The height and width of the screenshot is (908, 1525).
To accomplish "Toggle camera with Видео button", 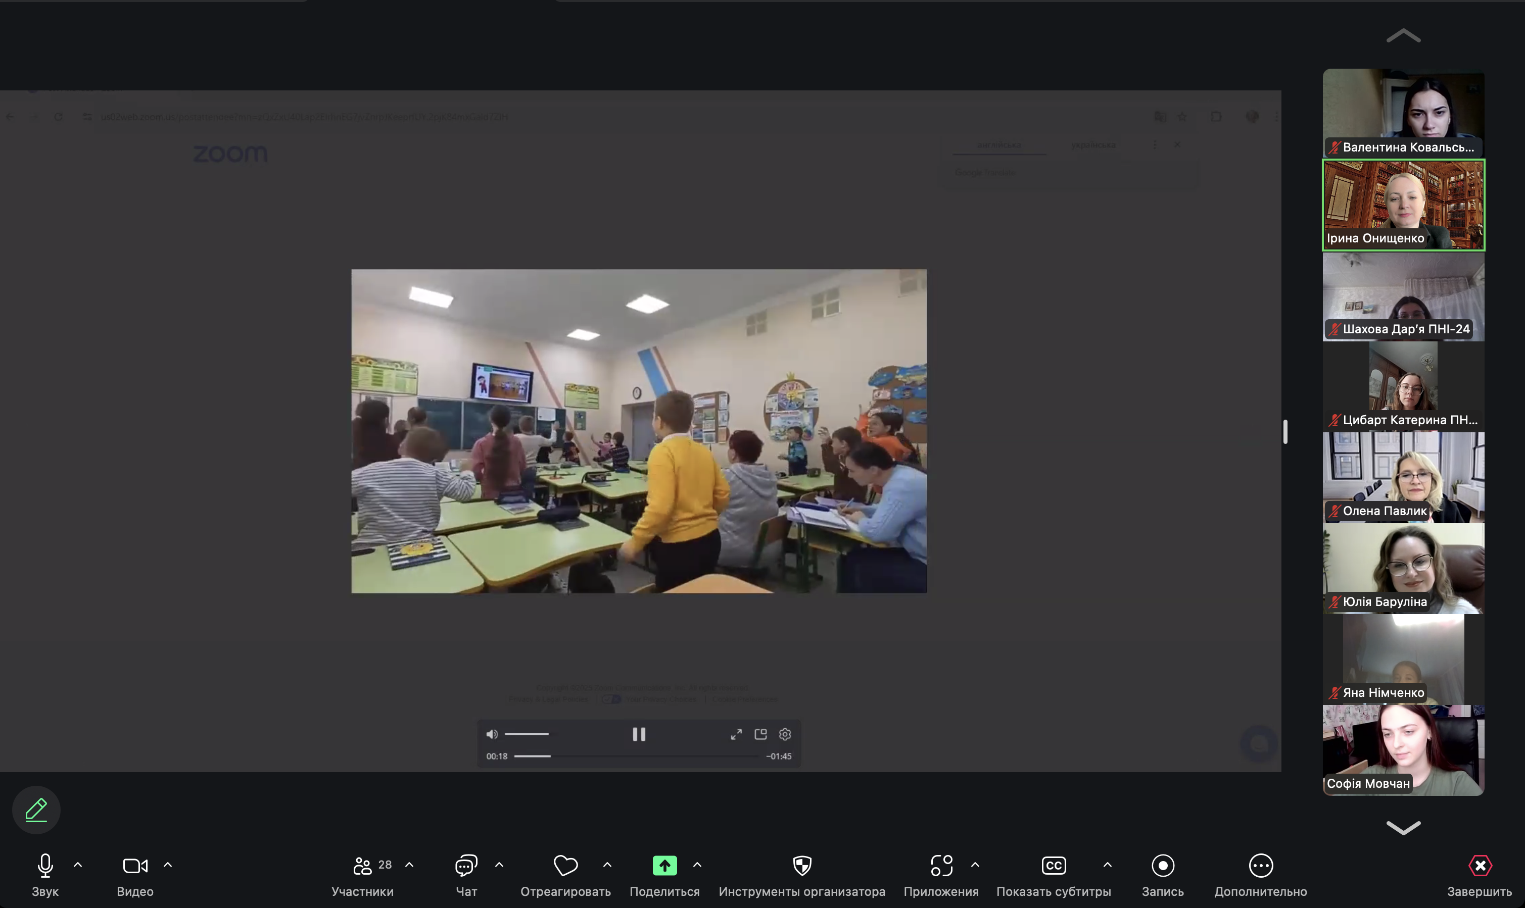I will (135, 866).
